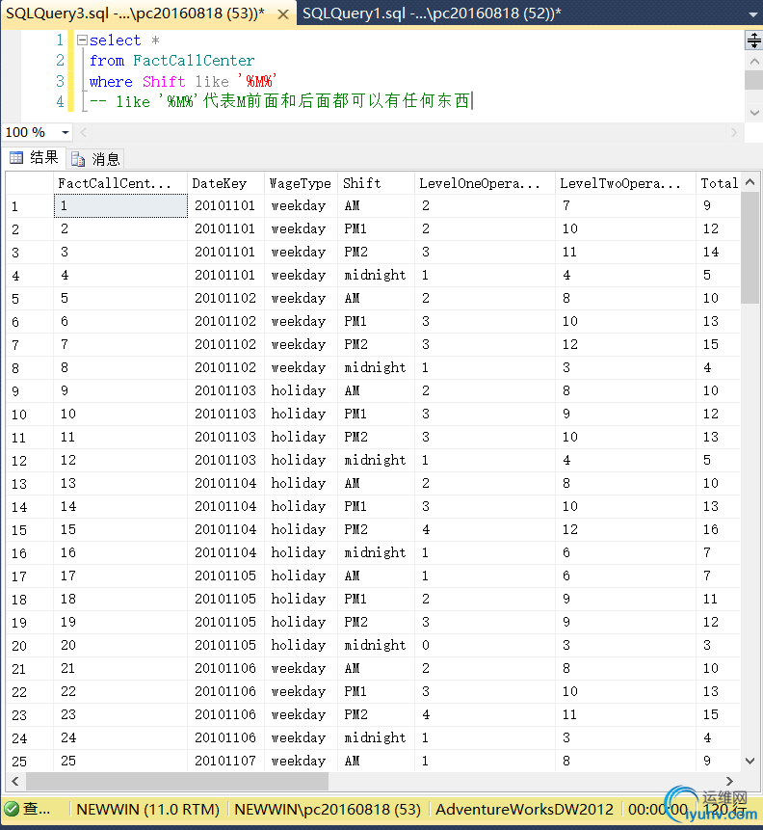Click NEWWIN (11.0 RTM) in status bar
The height and width of the screenshot is (830, 763).
[147, 809]
